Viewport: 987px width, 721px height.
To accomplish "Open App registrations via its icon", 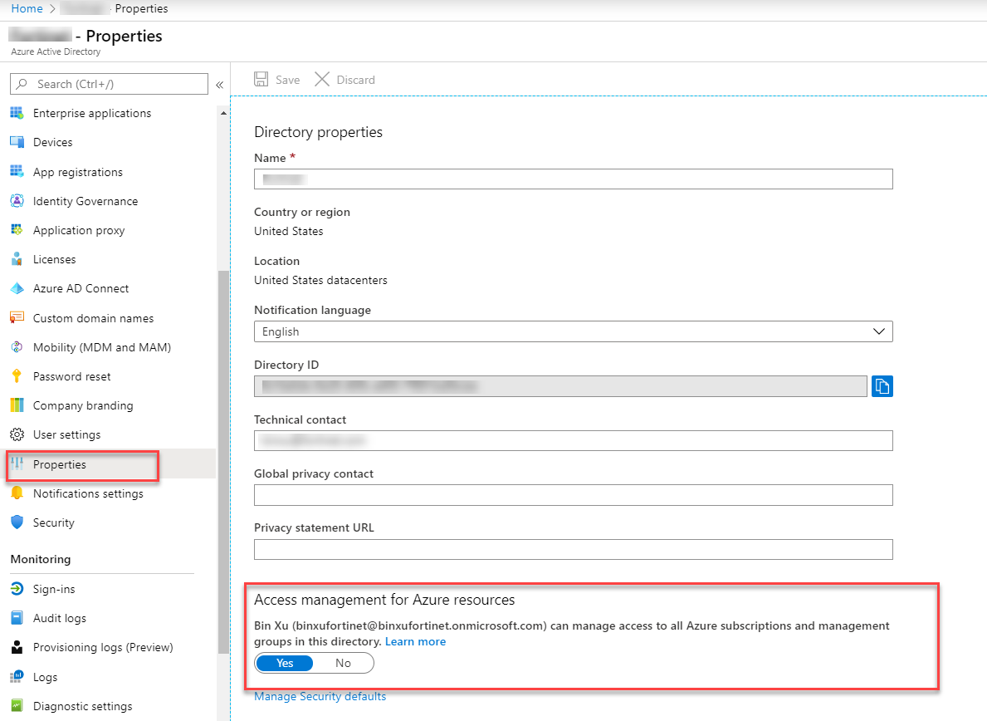I will coord(17,172).
